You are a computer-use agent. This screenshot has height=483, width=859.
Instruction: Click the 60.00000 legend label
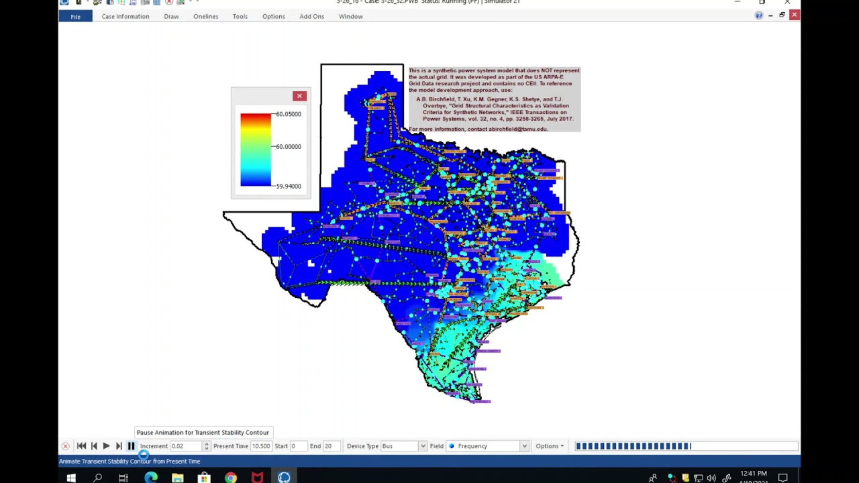tap(289, 146)
